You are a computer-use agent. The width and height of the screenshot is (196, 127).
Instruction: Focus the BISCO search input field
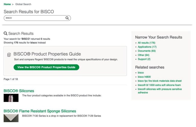(37, 18)
